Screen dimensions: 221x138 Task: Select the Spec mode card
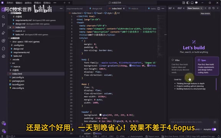coord(207,66)
